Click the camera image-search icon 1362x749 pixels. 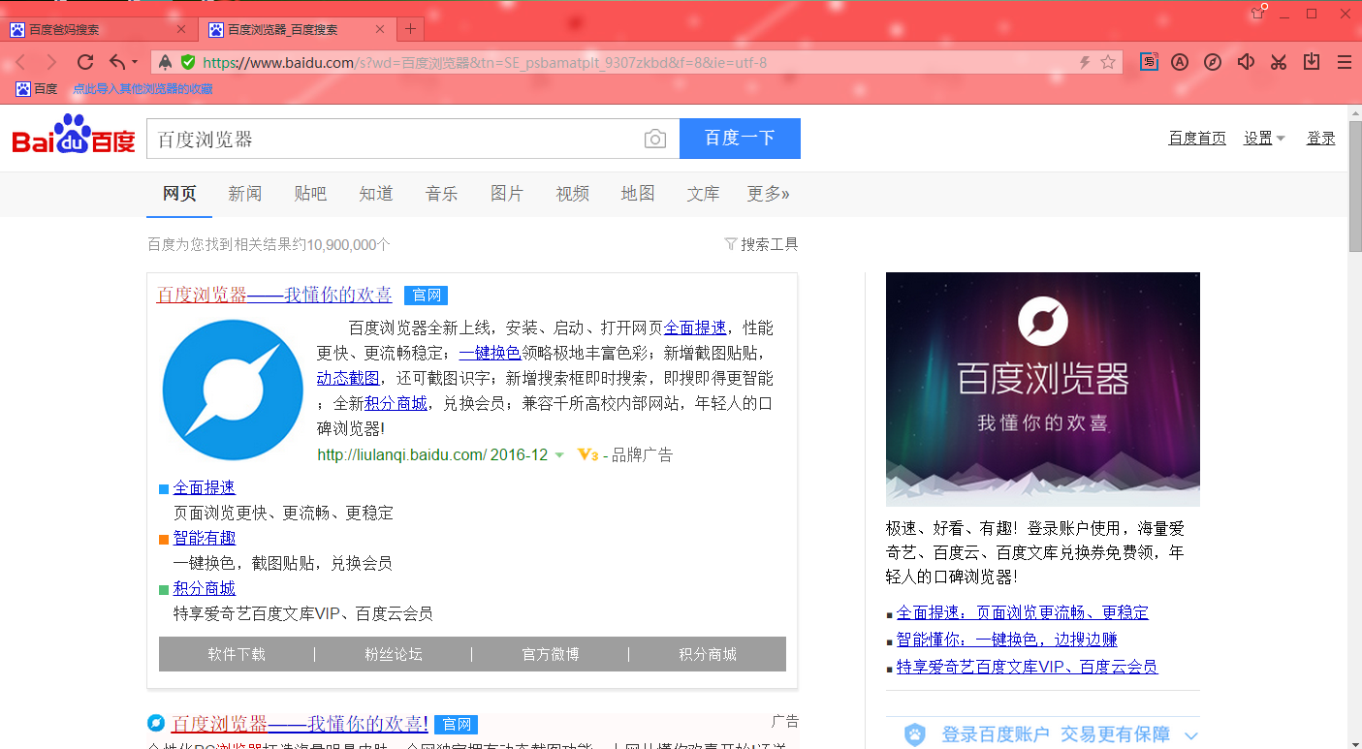pyautogui.click(x=655, y=139)
